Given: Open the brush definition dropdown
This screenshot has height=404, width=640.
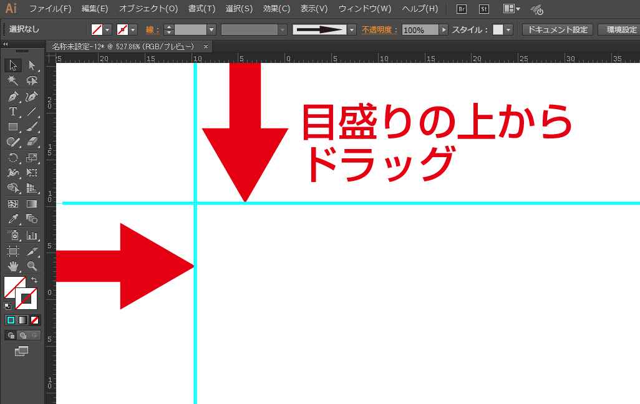Looking at the screenshot, I should (352, 30).
